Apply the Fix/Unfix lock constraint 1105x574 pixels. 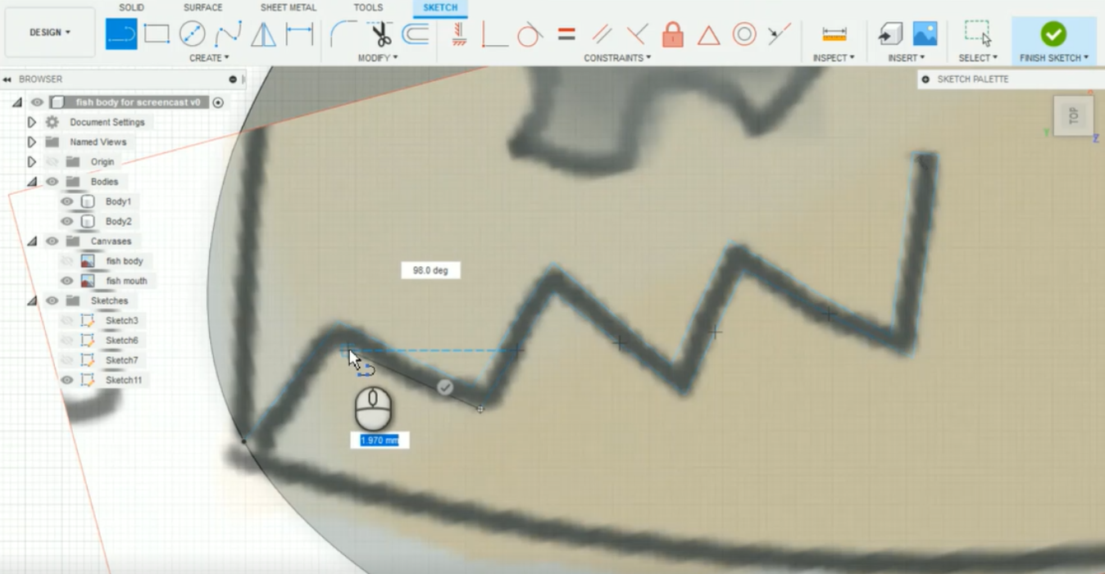coord(673,34)
